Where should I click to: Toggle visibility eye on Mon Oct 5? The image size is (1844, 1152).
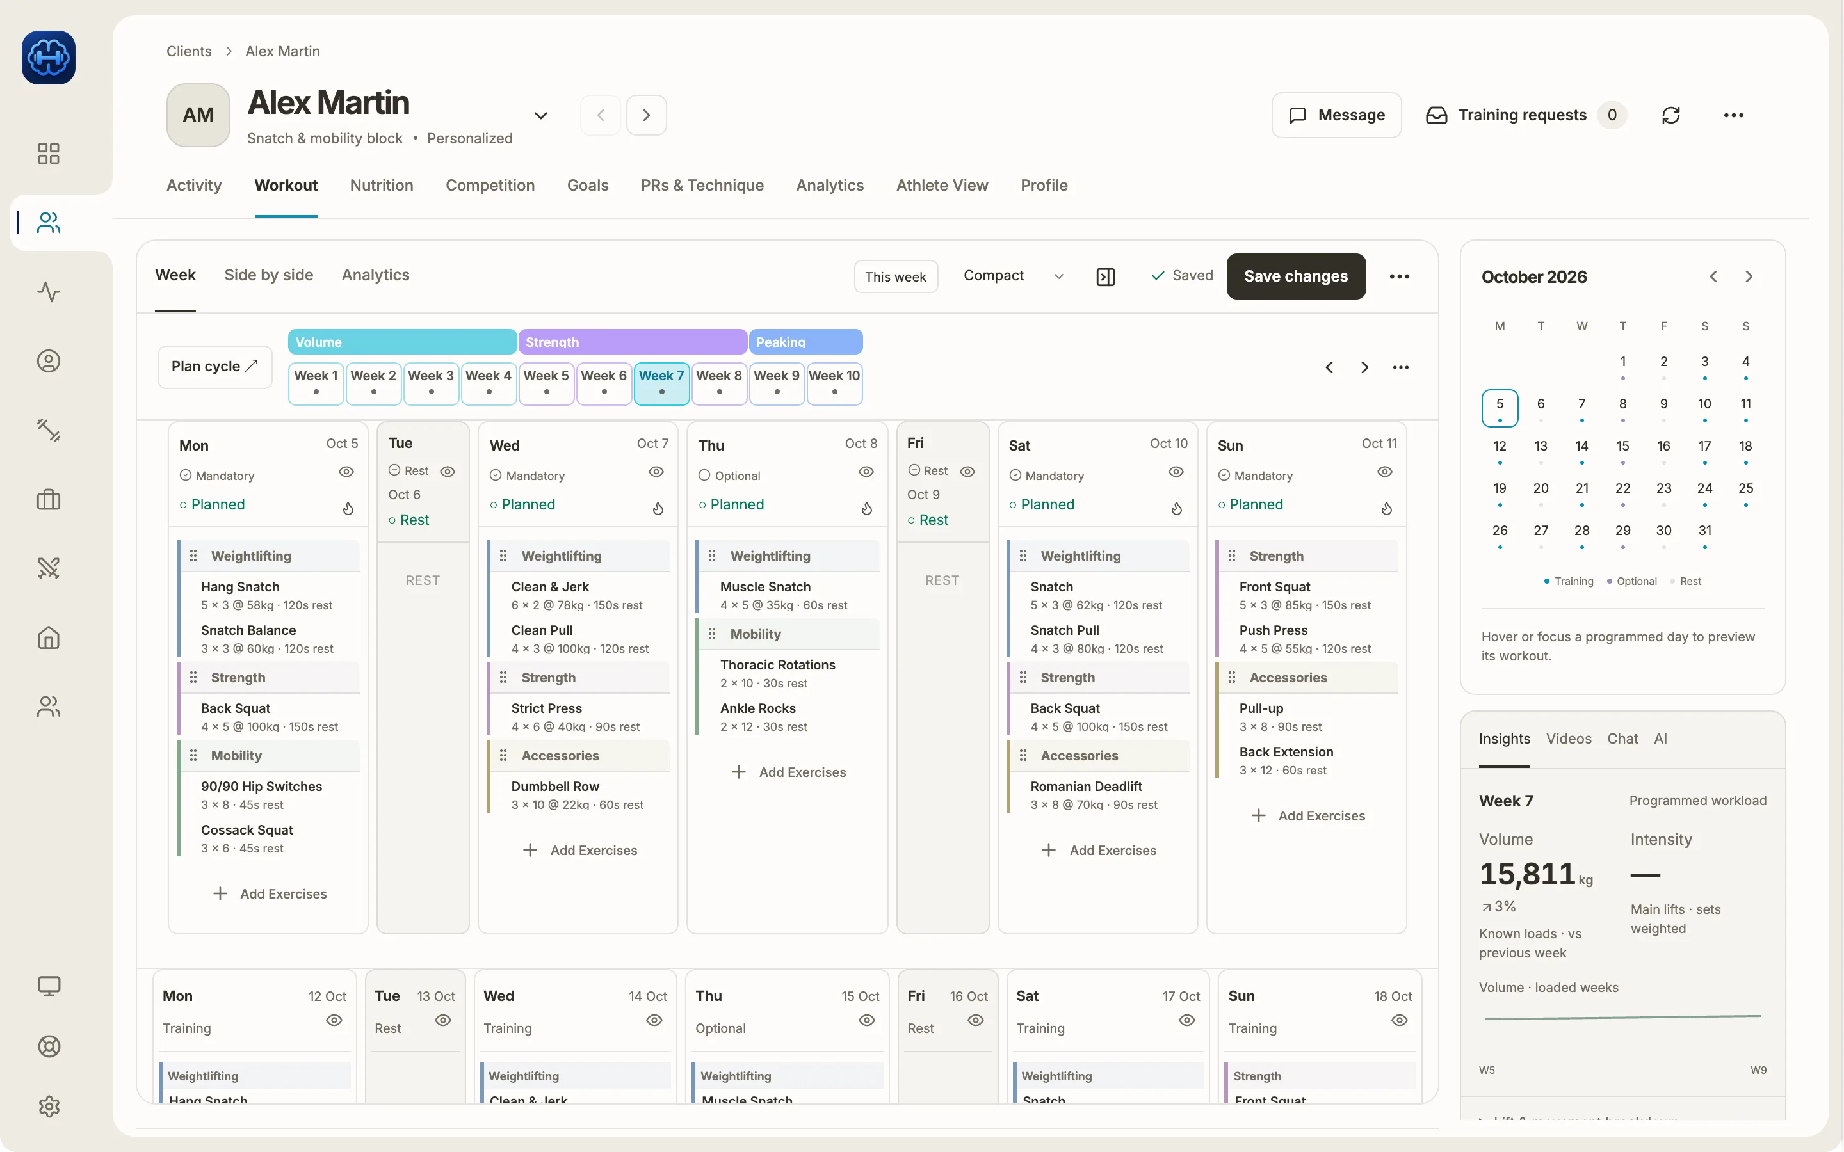(346, 472)
